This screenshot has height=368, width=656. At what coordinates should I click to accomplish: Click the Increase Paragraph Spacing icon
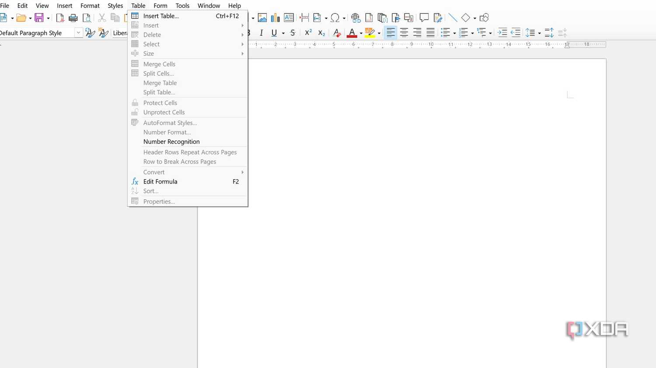(x=549, y=33)
